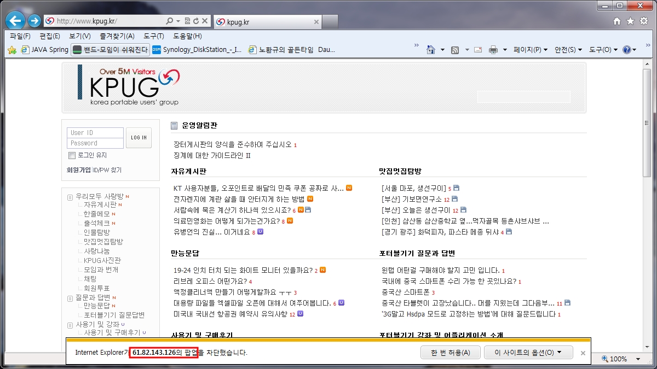Go forward with the Forward arrow button
The image size is (657, 369).
34,21
